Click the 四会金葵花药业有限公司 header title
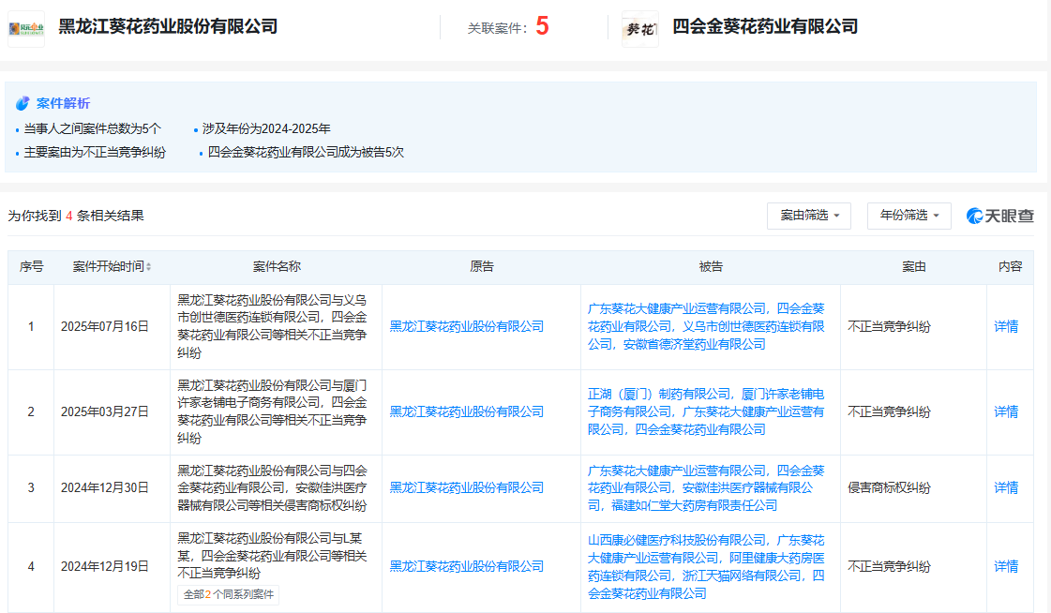Viewport: 1051px width, 613px height. tap(765, 27)
